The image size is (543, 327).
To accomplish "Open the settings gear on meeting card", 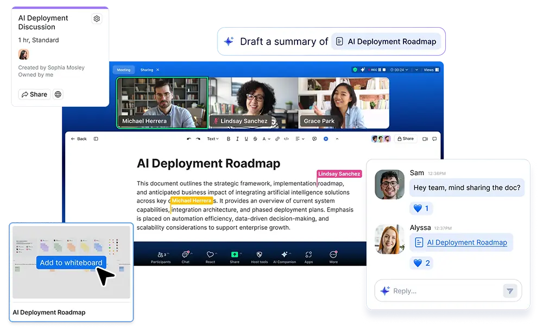I will pos(97,18).
